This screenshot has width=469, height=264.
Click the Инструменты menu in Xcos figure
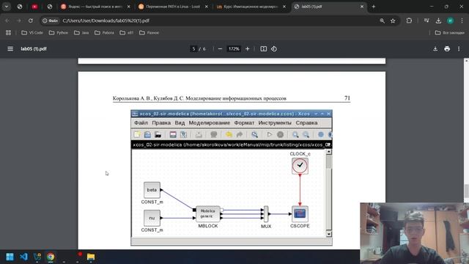(x=275, y=122)
